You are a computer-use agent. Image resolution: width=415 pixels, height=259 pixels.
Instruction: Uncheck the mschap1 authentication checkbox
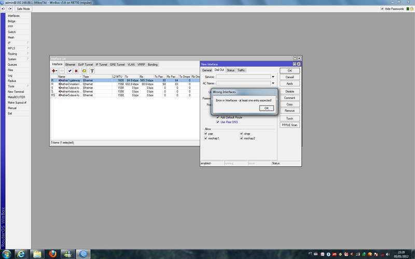click(205, 138)
